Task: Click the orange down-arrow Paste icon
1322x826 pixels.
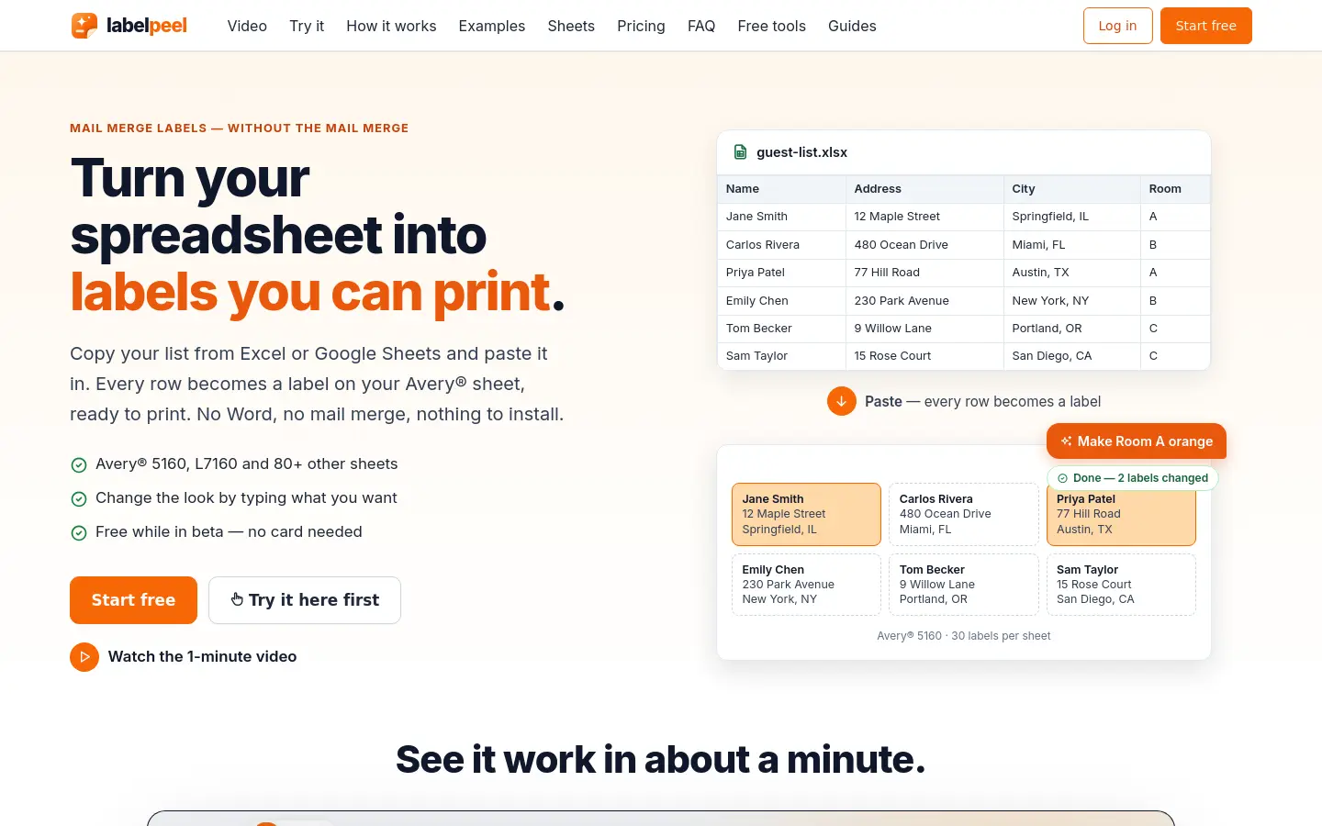Action: 842,401
